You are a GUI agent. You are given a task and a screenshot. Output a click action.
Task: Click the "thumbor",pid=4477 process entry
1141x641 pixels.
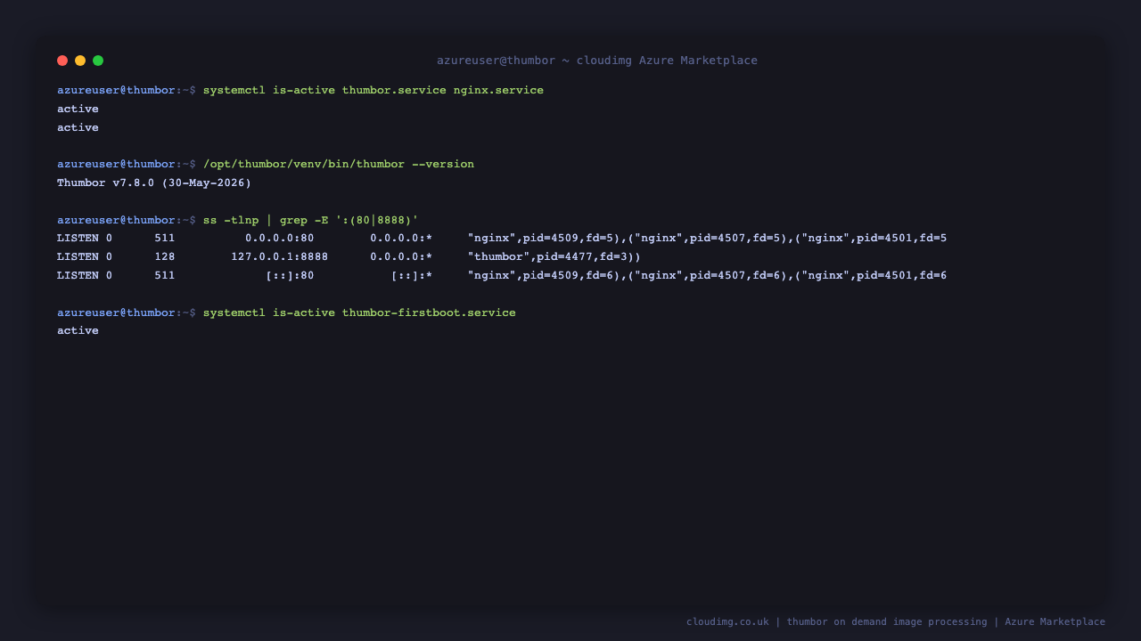tap(554, 257)
